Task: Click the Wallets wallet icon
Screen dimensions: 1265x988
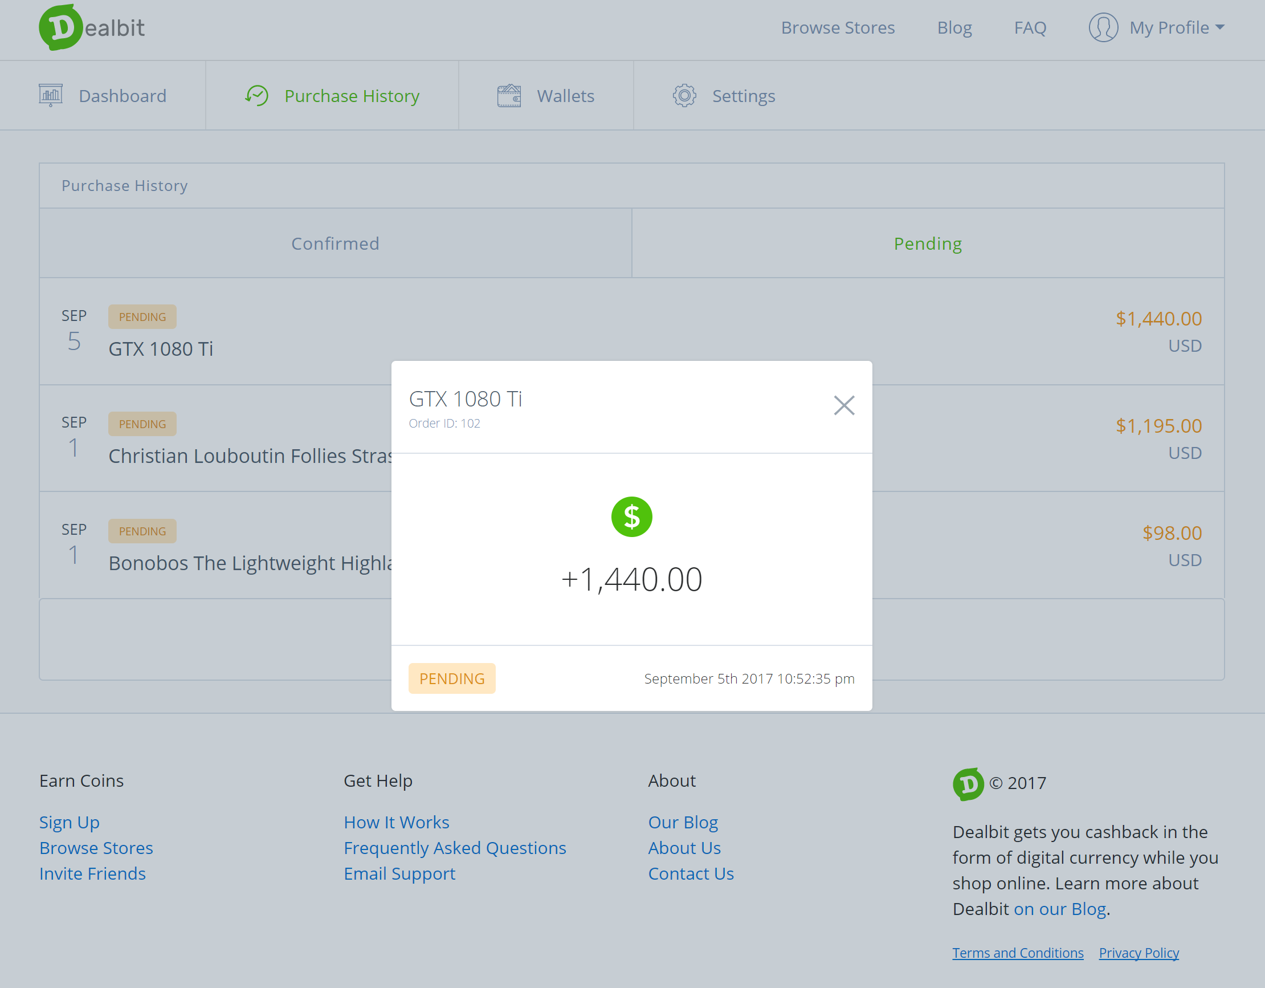Action: (508, 96)
